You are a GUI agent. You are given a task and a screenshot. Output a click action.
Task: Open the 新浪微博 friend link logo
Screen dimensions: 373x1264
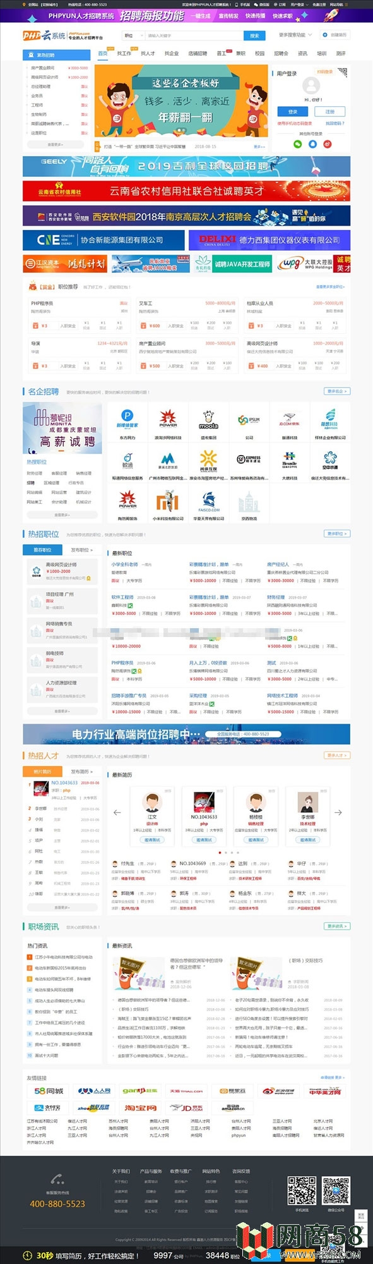(278, 1091)
